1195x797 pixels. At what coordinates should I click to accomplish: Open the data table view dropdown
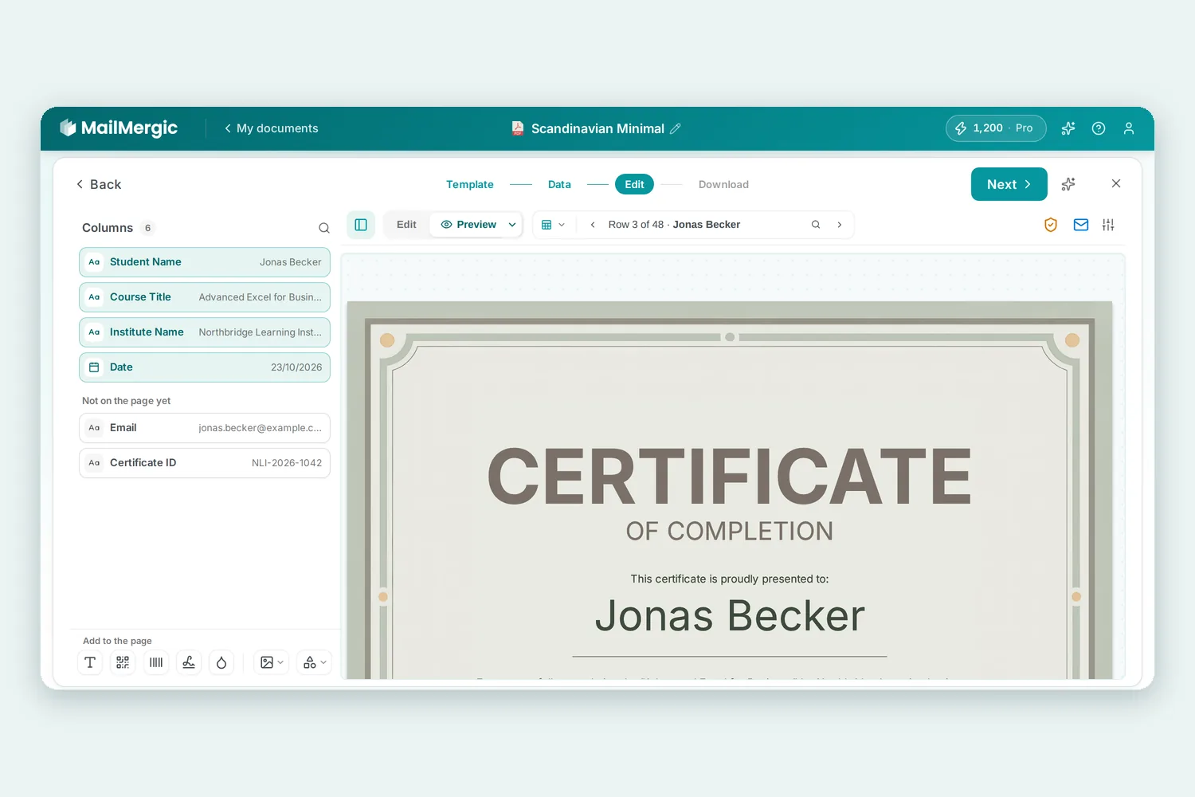click(x=553, y=225)
